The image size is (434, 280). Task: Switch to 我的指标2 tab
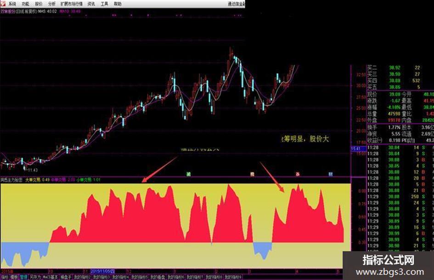point(82,277)
